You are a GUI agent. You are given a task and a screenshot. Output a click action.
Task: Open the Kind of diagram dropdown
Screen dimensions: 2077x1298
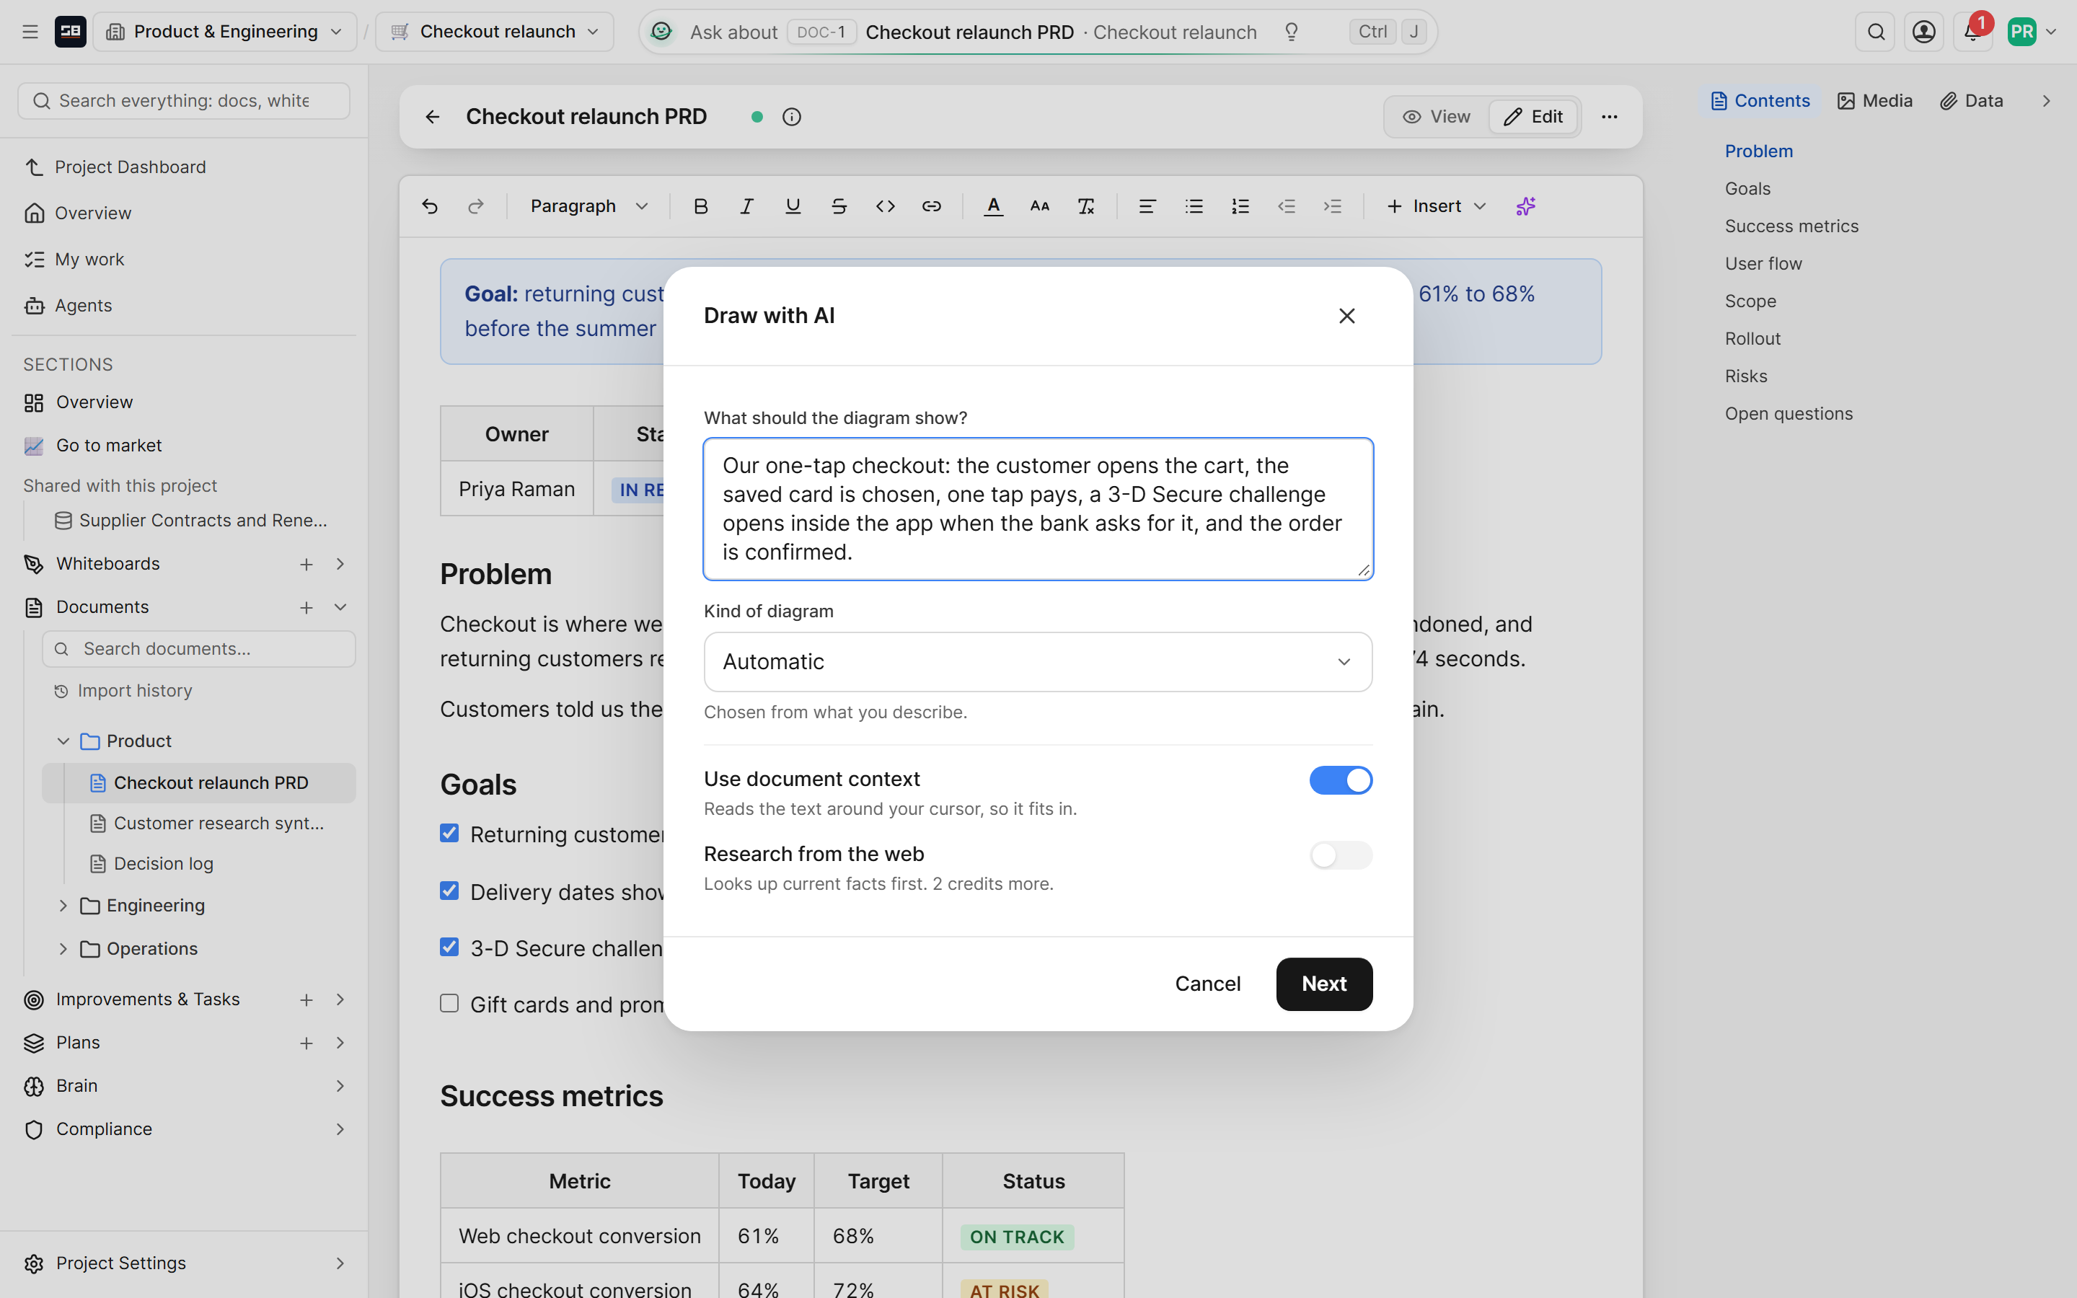pos(1038,662)
